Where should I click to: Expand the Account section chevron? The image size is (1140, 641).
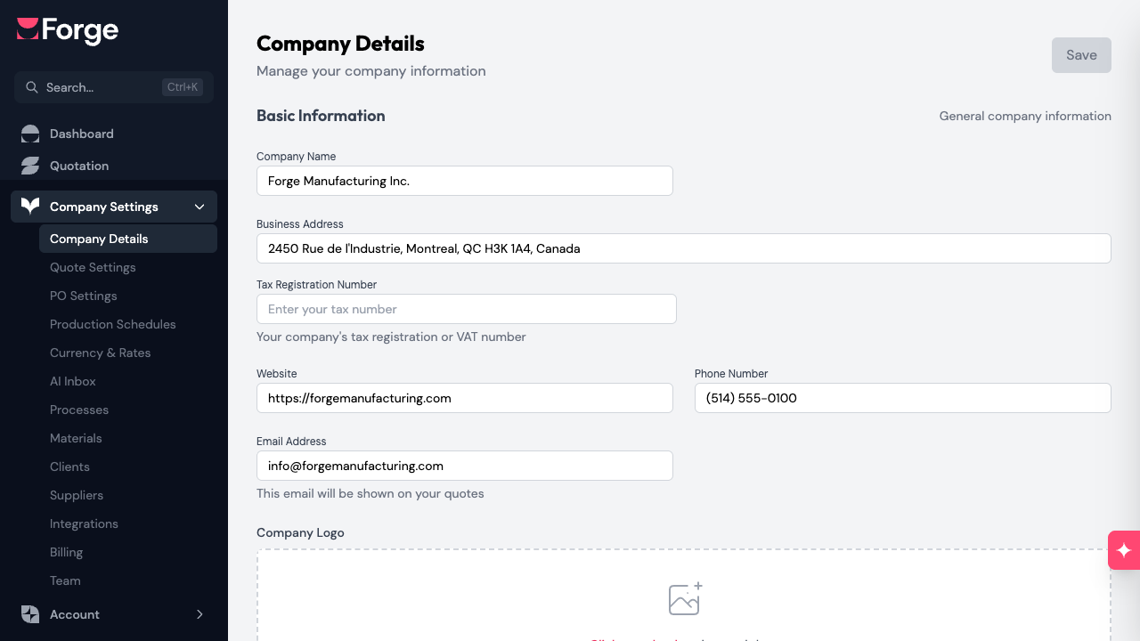[x=199, y=614]
